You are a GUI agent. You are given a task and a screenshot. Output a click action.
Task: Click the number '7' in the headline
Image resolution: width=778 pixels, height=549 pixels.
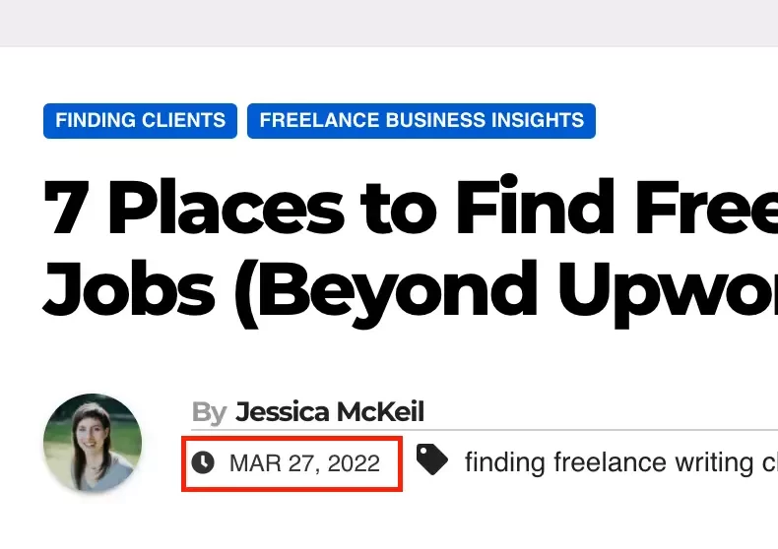[x=67, y=208]
